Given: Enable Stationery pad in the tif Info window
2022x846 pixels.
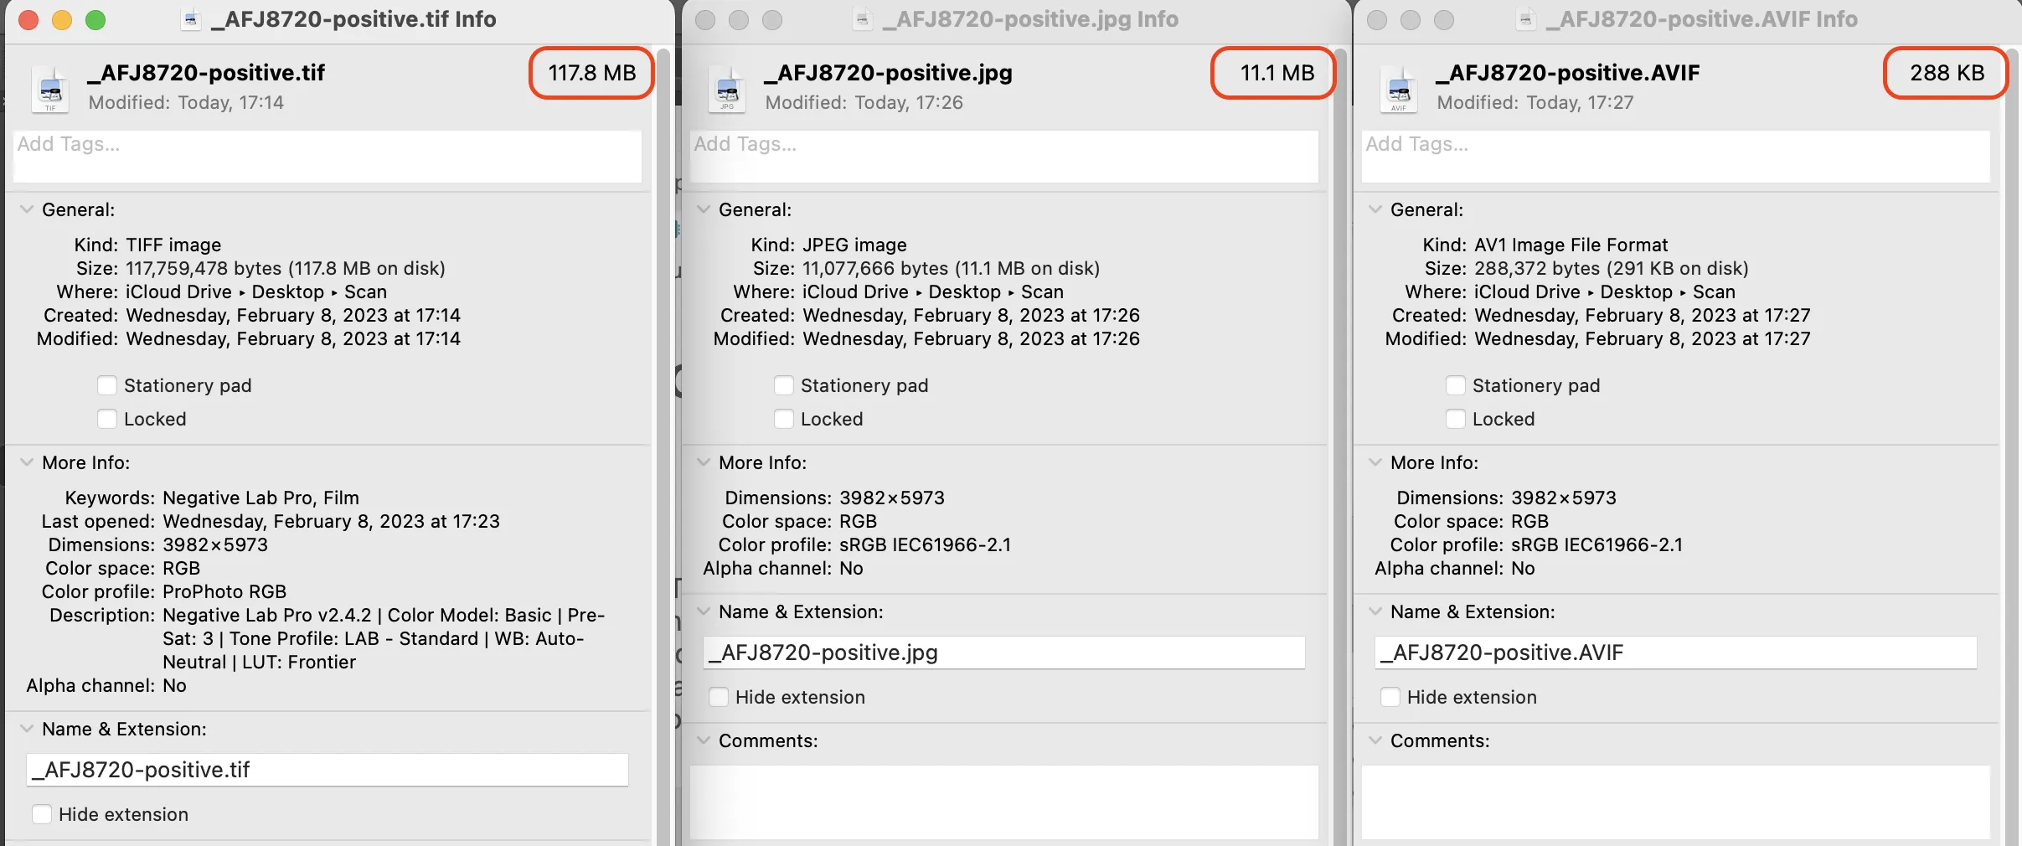Looking at the screenshot, I should pos(107,385).
